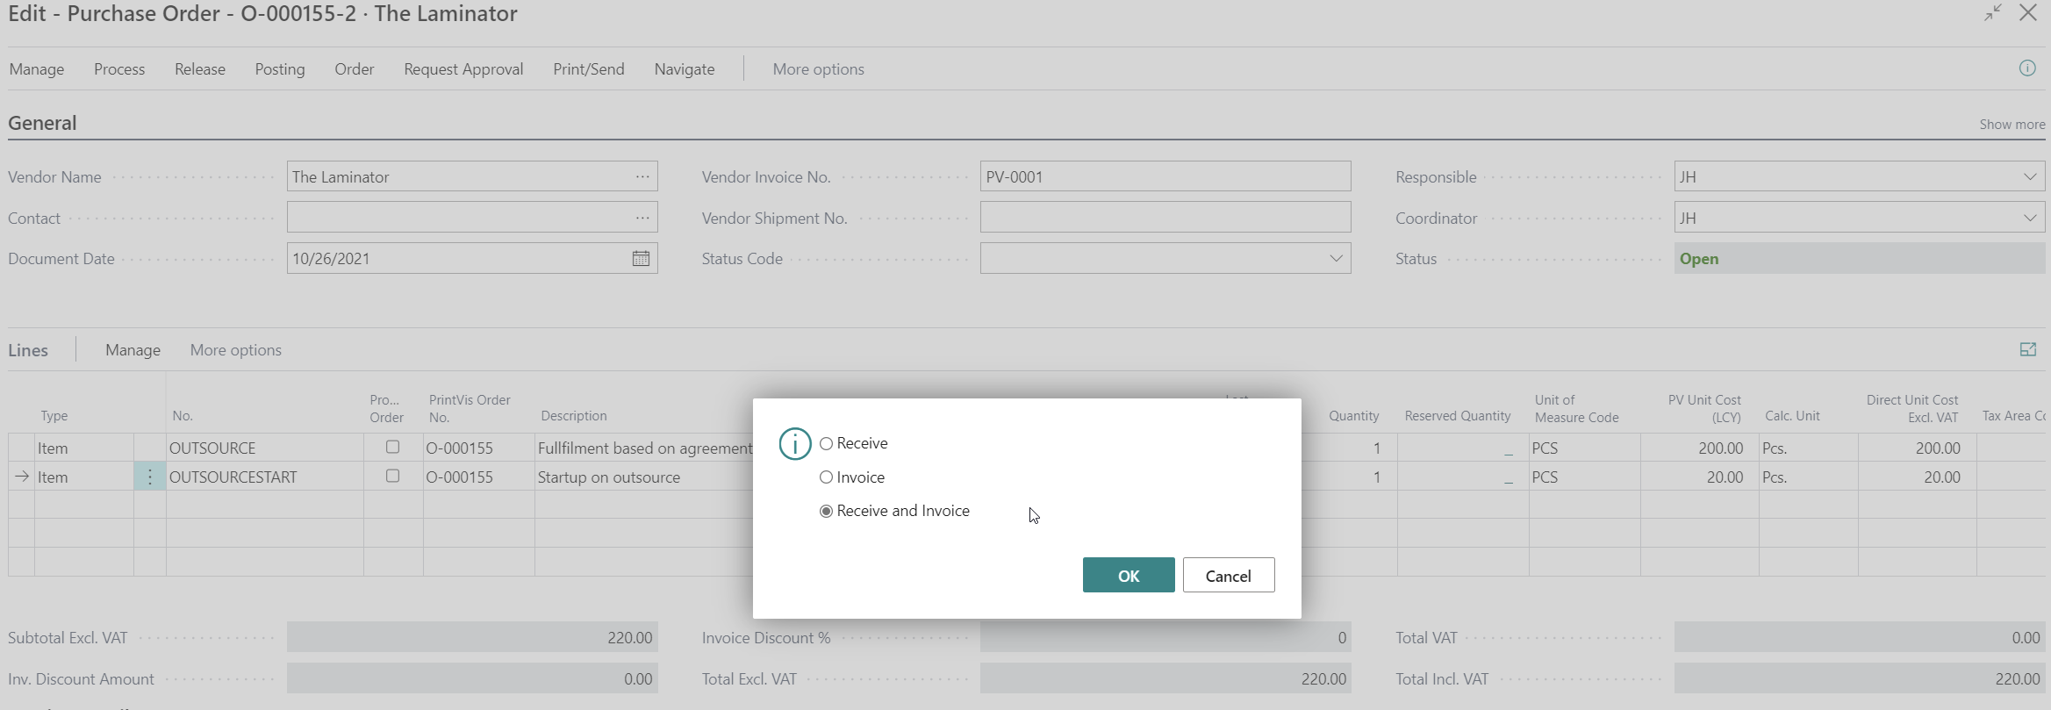Select Receive and Invoice option
2051x710 pixels.
826,512
